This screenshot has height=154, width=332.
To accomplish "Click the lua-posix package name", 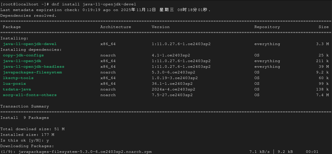I will pos(15,84).
